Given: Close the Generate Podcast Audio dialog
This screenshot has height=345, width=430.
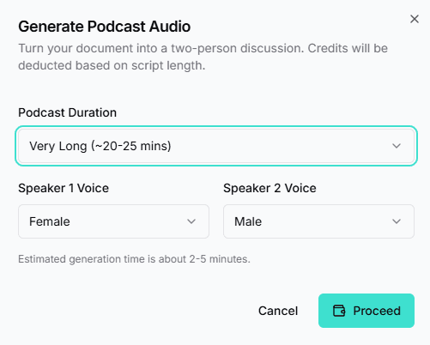Looking at the screenshot, I should (x=415, y=19).
